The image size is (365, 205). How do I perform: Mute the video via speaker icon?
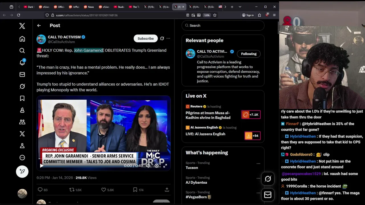point(148,166)
